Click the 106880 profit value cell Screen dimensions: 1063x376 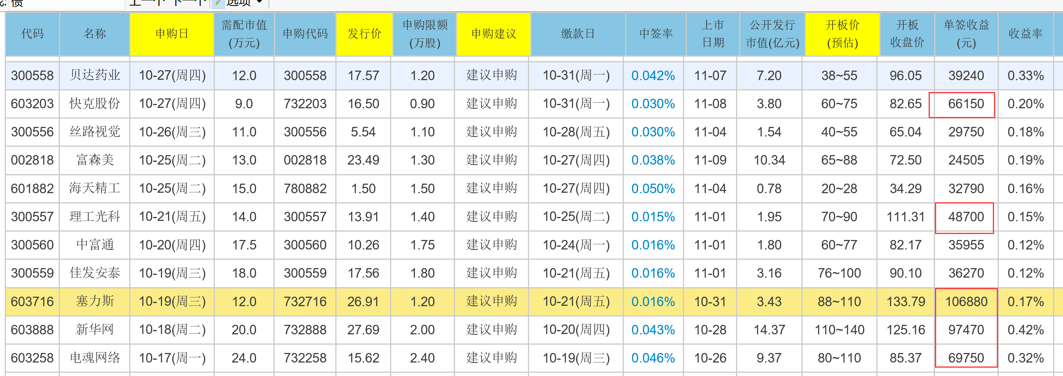coord(966,302)
